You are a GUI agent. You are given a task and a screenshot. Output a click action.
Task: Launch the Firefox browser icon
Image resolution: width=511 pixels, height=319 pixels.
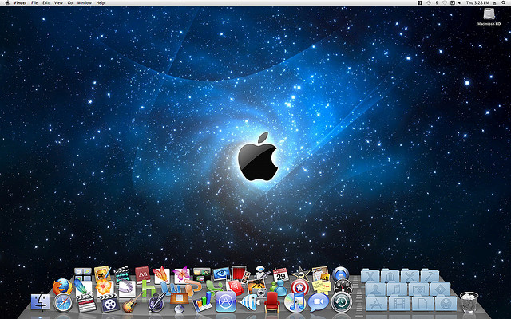tap(62, 286)
